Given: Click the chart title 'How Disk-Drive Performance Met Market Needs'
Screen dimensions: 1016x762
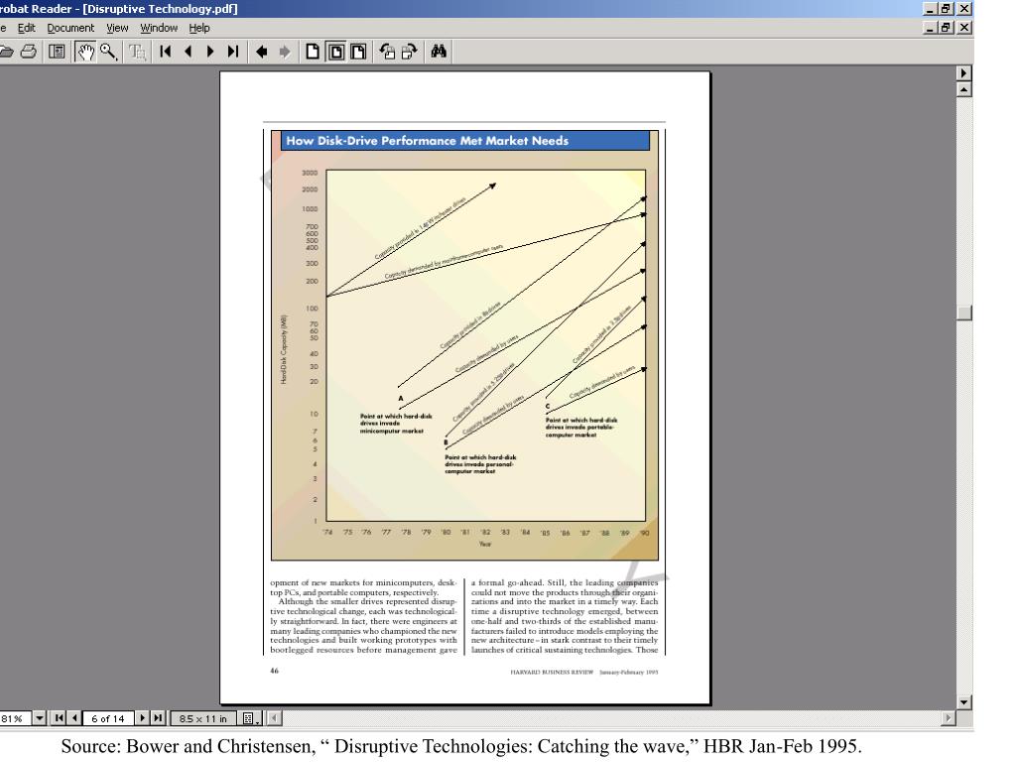Looking at the screenshot, I should click(x=427, y=141).
